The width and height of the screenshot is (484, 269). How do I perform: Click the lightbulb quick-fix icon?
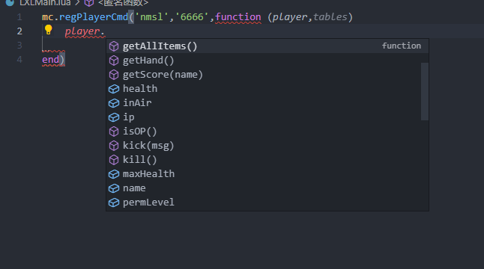point(49,30)
